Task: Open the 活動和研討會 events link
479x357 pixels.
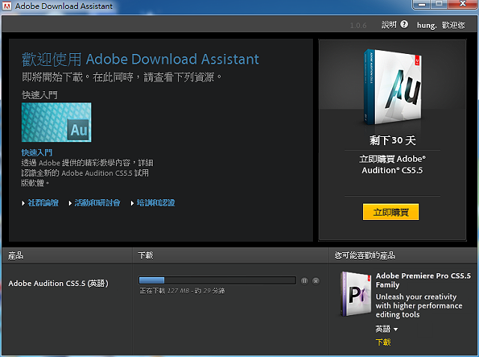Action: click(x=97, y=203)
